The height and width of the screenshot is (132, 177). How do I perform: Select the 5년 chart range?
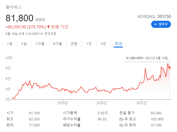pos(103,44)
